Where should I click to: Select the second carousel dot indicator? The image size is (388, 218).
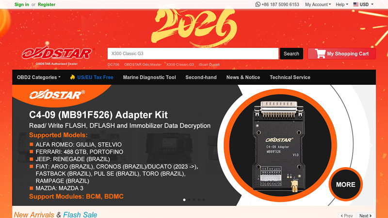(189, 200)
